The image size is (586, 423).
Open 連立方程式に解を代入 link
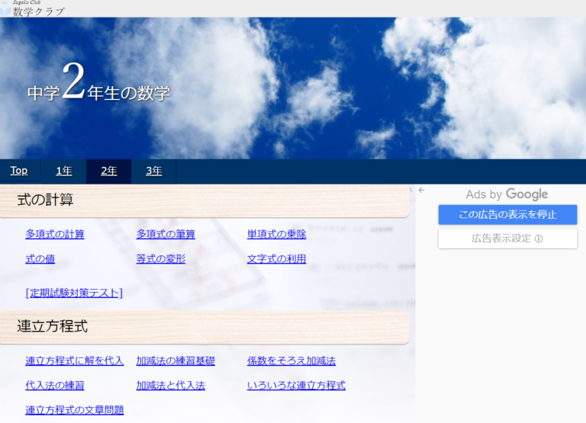(74, 361)
